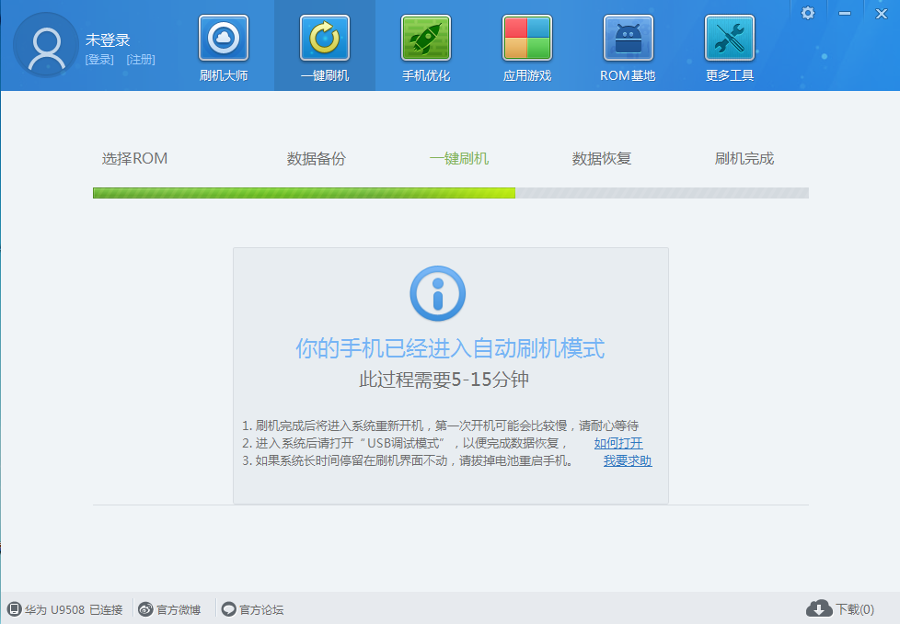Go to ROM基地 android icon
Viewport: 900px width, 624px height.
coord(628,40)
